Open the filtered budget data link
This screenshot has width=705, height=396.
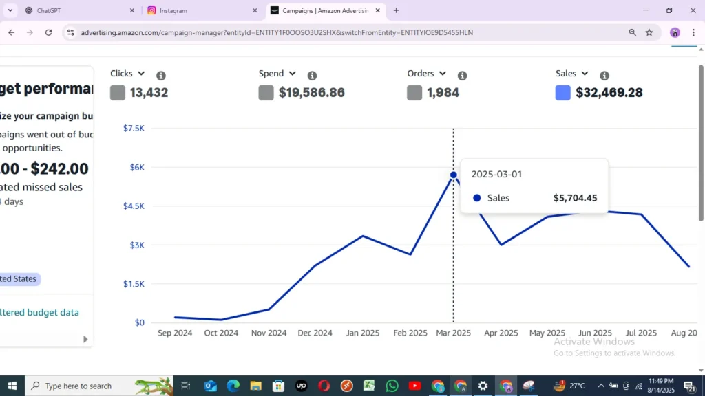39,312
